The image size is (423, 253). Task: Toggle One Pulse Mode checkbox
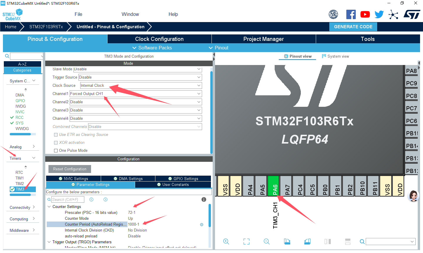tap(56, 151)
